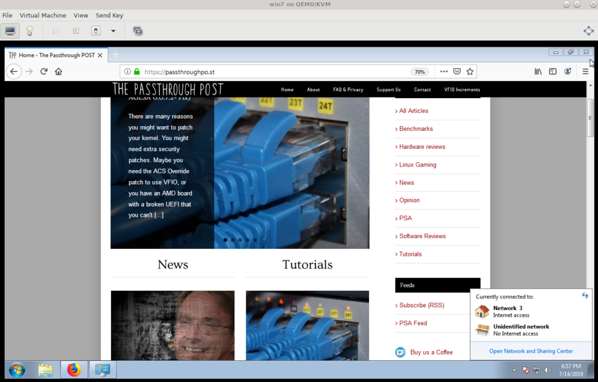The height and width of the screenshot is (382, 598).
Task: Expand the shutdown dropdown arrow in virt-manager
Action: 113,30
